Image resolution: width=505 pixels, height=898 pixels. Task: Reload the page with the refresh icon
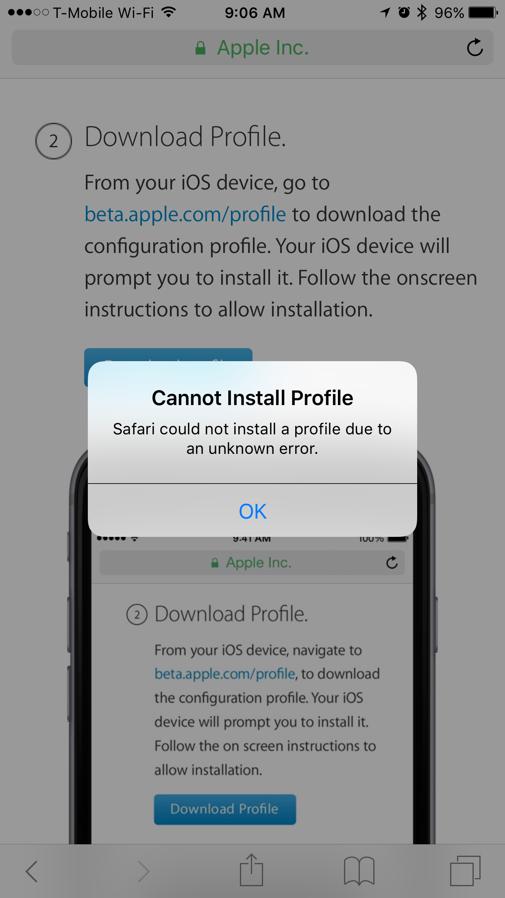pyautogui.click(x=475, y=48)
